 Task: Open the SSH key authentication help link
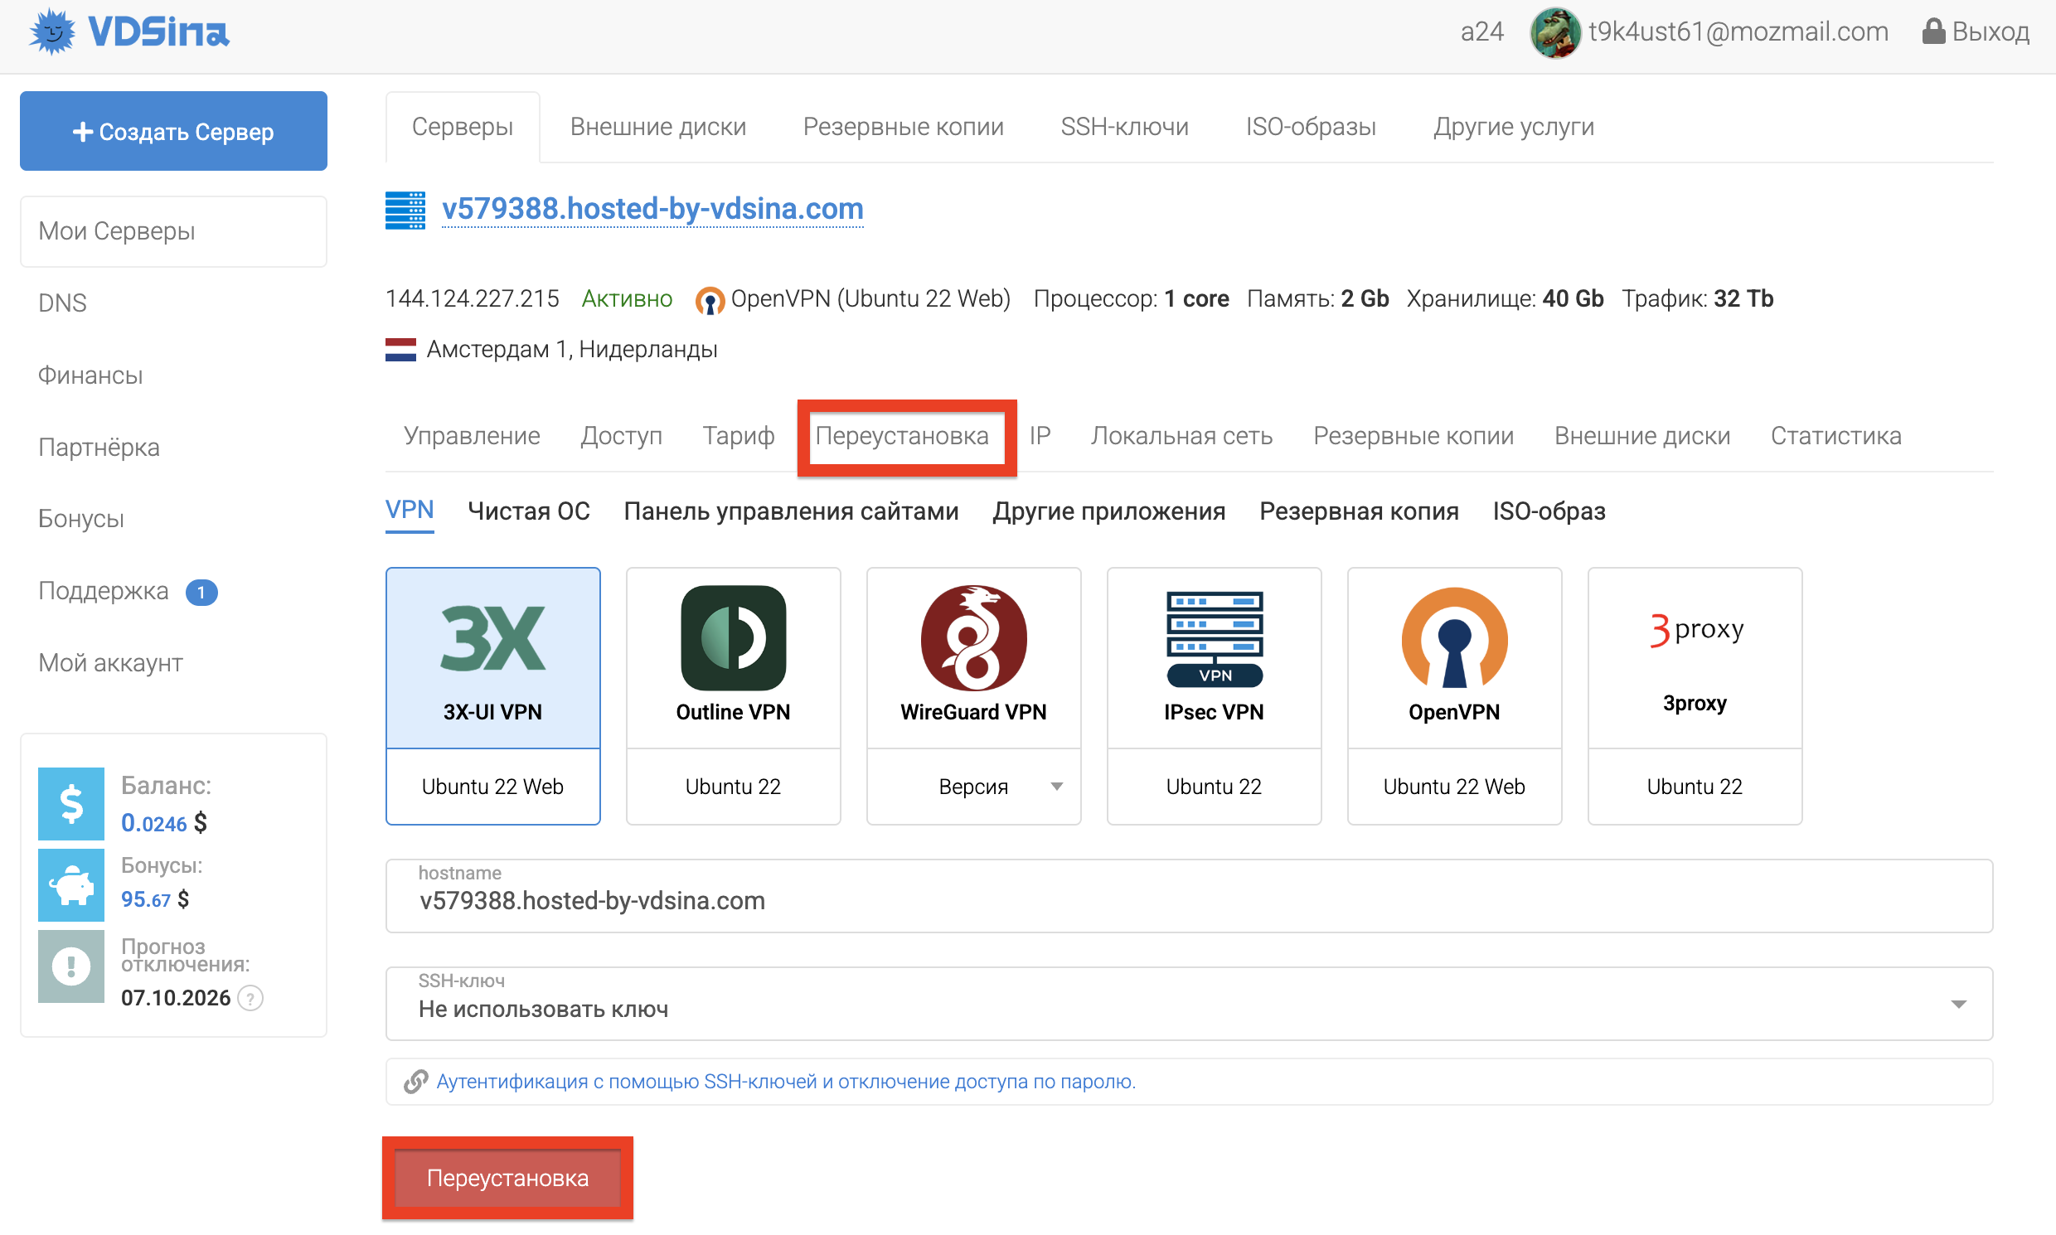785,1081
